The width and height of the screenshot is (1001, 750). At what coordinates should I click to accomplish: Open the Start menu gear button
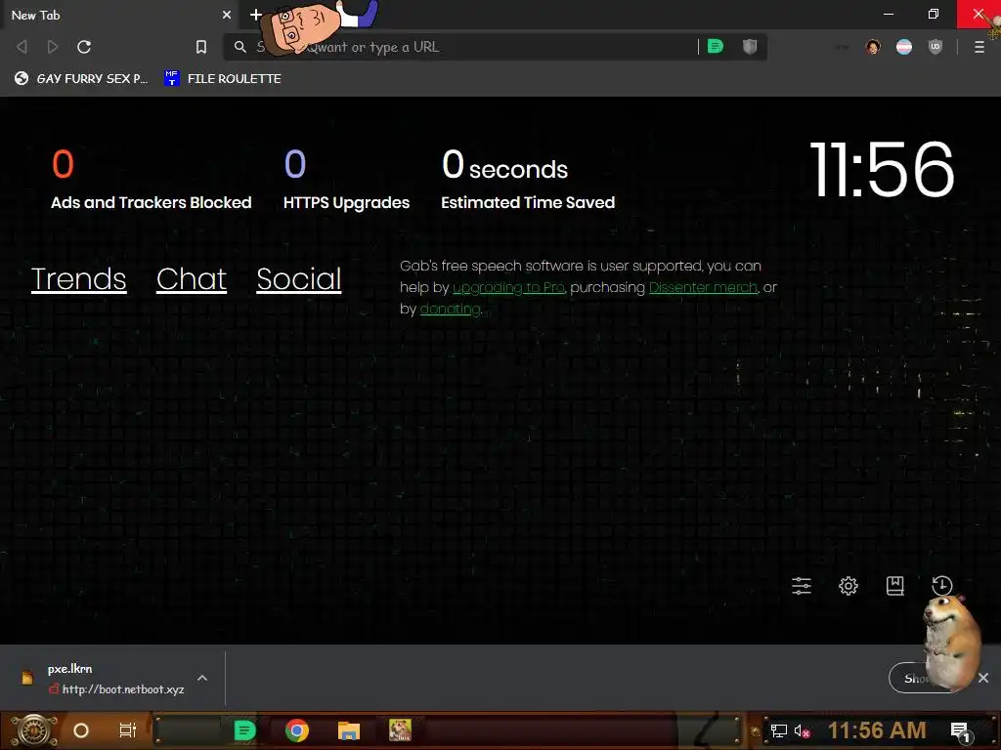point(34,730)
